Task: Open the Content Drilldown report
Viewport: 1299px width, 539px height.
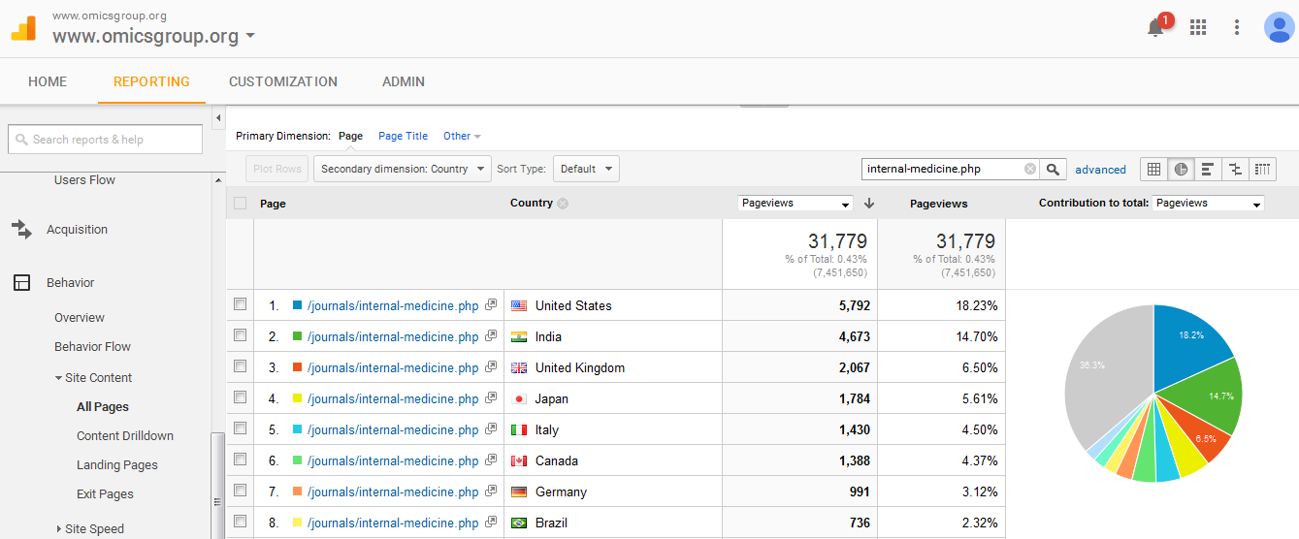Action: pos(125,436)
